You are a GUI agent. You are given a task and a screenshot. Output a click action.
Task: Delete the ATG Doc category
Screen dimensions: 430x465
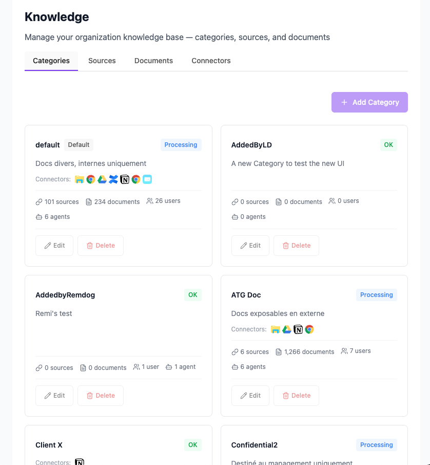(x=296, y=395)
